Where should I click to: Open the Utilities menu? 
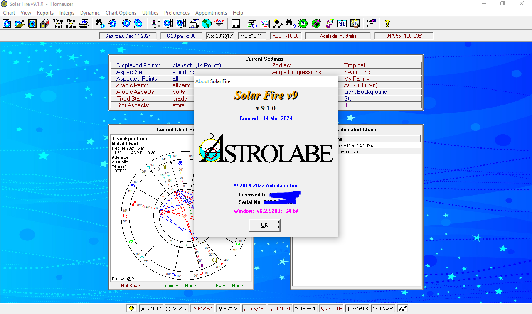(150, 13)
